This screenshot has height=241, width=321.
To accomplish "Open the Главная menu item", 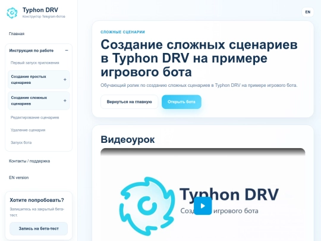I will (17, 33).
